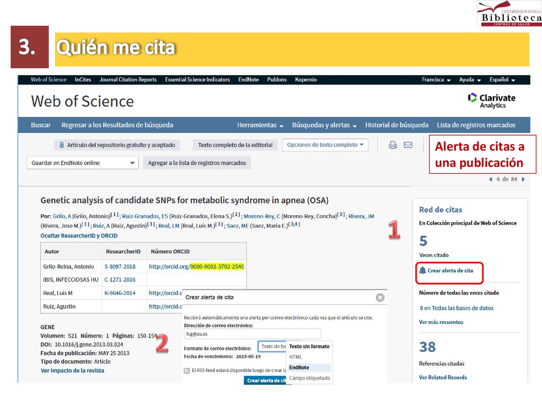Open ORCID link 0000-0002-3702-2540

(196, 267)
